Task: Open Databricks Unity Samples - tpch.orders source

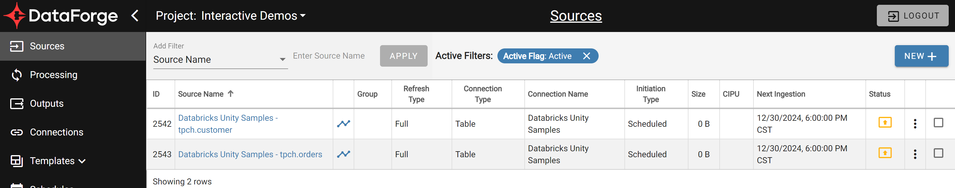Action: coord(250,154)
